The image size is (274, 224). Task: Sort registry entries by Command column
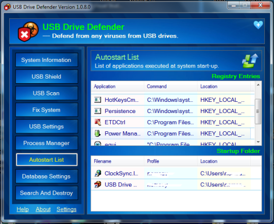point(170,87)
